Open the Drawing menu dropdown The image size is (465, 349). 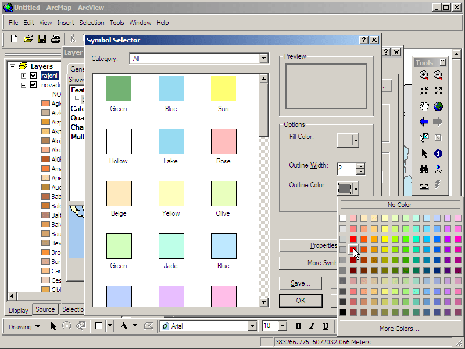coord(24,326)
